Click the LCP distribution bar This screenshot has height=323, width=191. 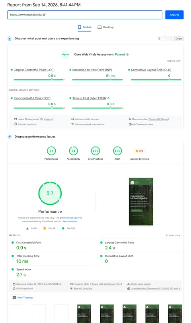(x=39, y=80)
